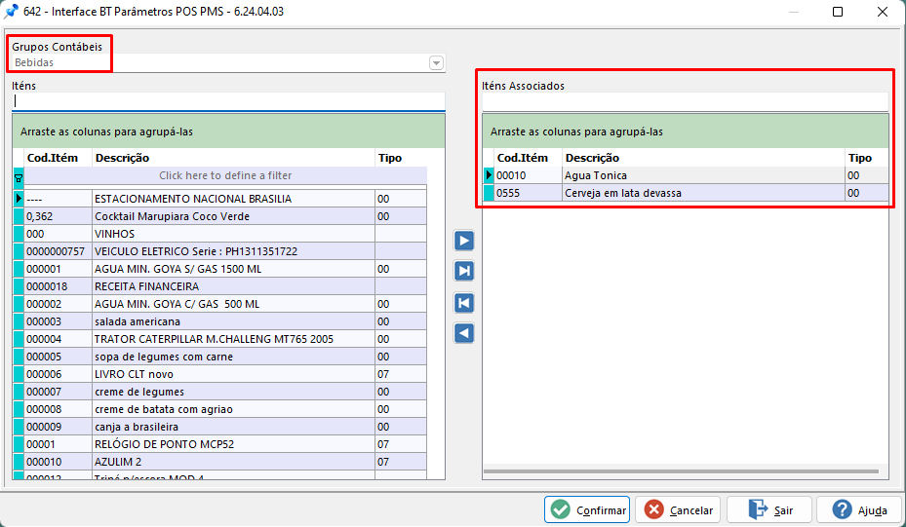Maximize the window
Screen dimensions: 906x527
(837, 12)
